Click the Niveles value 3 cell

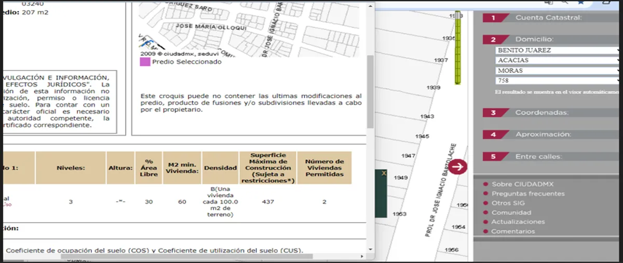[71, 202]
